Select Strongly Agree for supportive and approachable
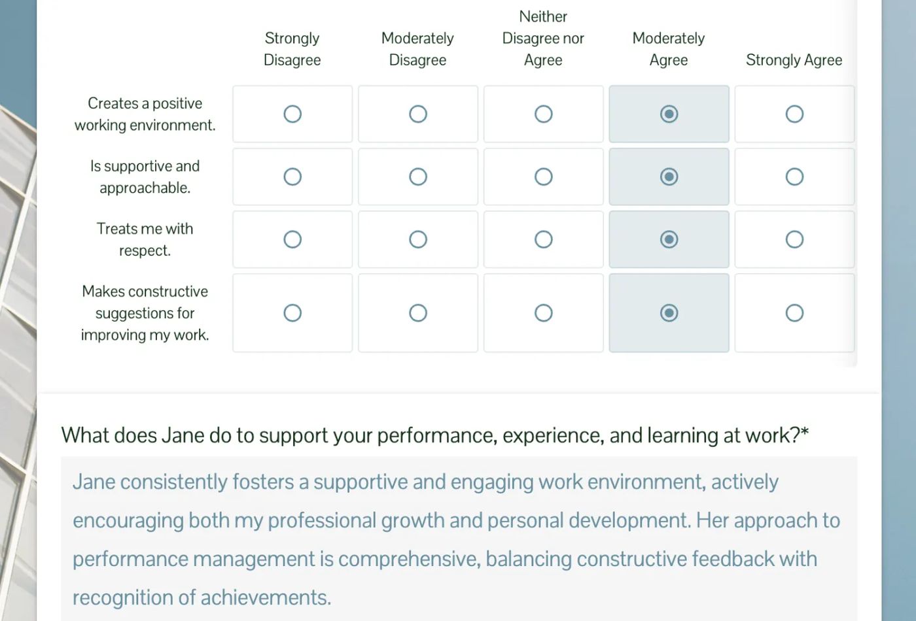This screenshot has width=916, height=621. click(794, 177)
